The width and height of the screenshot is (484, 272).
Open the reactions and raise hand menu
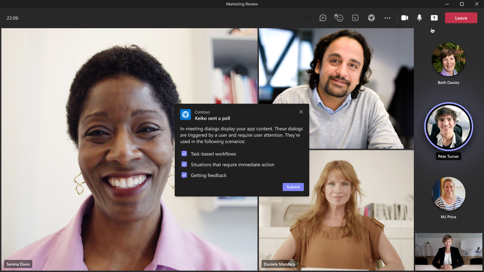tap(339, 18)
